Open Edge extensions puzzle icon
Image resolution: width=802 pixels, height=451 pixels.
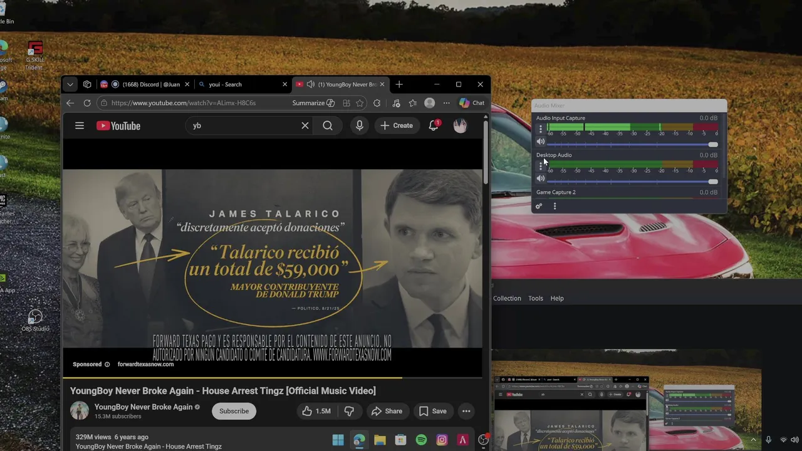coord(377,103)
